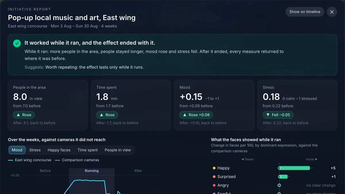The height and width of the screenshot is (194, 345).
Task: Click the up-arrow icon in People Rose badge
Action: [18, 115]
